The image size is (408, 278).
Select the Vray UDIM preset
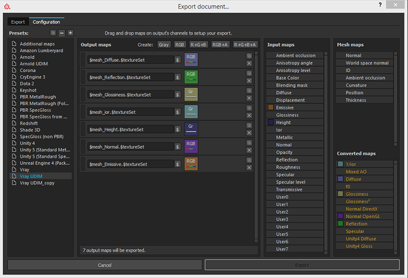point(41,176)
